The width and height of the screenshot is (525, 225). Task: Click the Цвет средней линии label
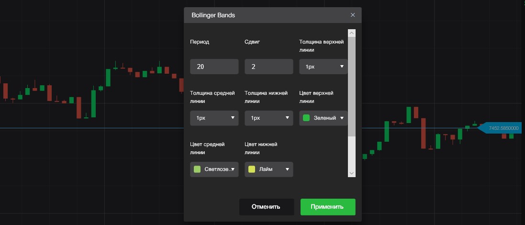[207, 148]
